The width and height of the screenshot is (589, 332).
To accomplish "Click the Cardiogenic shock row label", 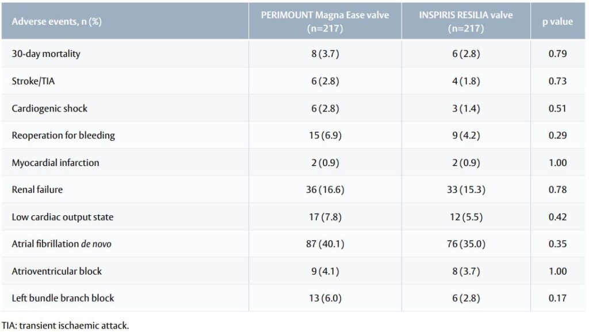I will point(49,108).
